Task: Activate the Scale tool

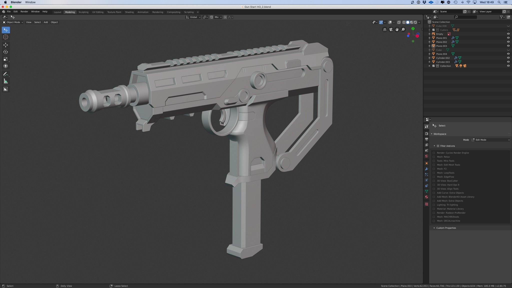Action: coord(5,59)
